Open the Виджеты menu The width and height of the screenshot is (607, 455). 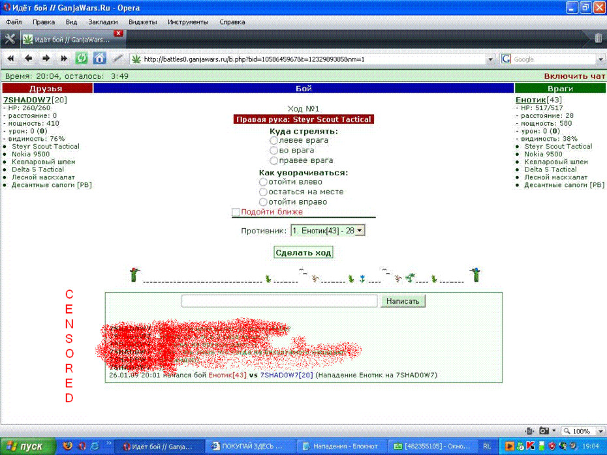pos(142,22)
